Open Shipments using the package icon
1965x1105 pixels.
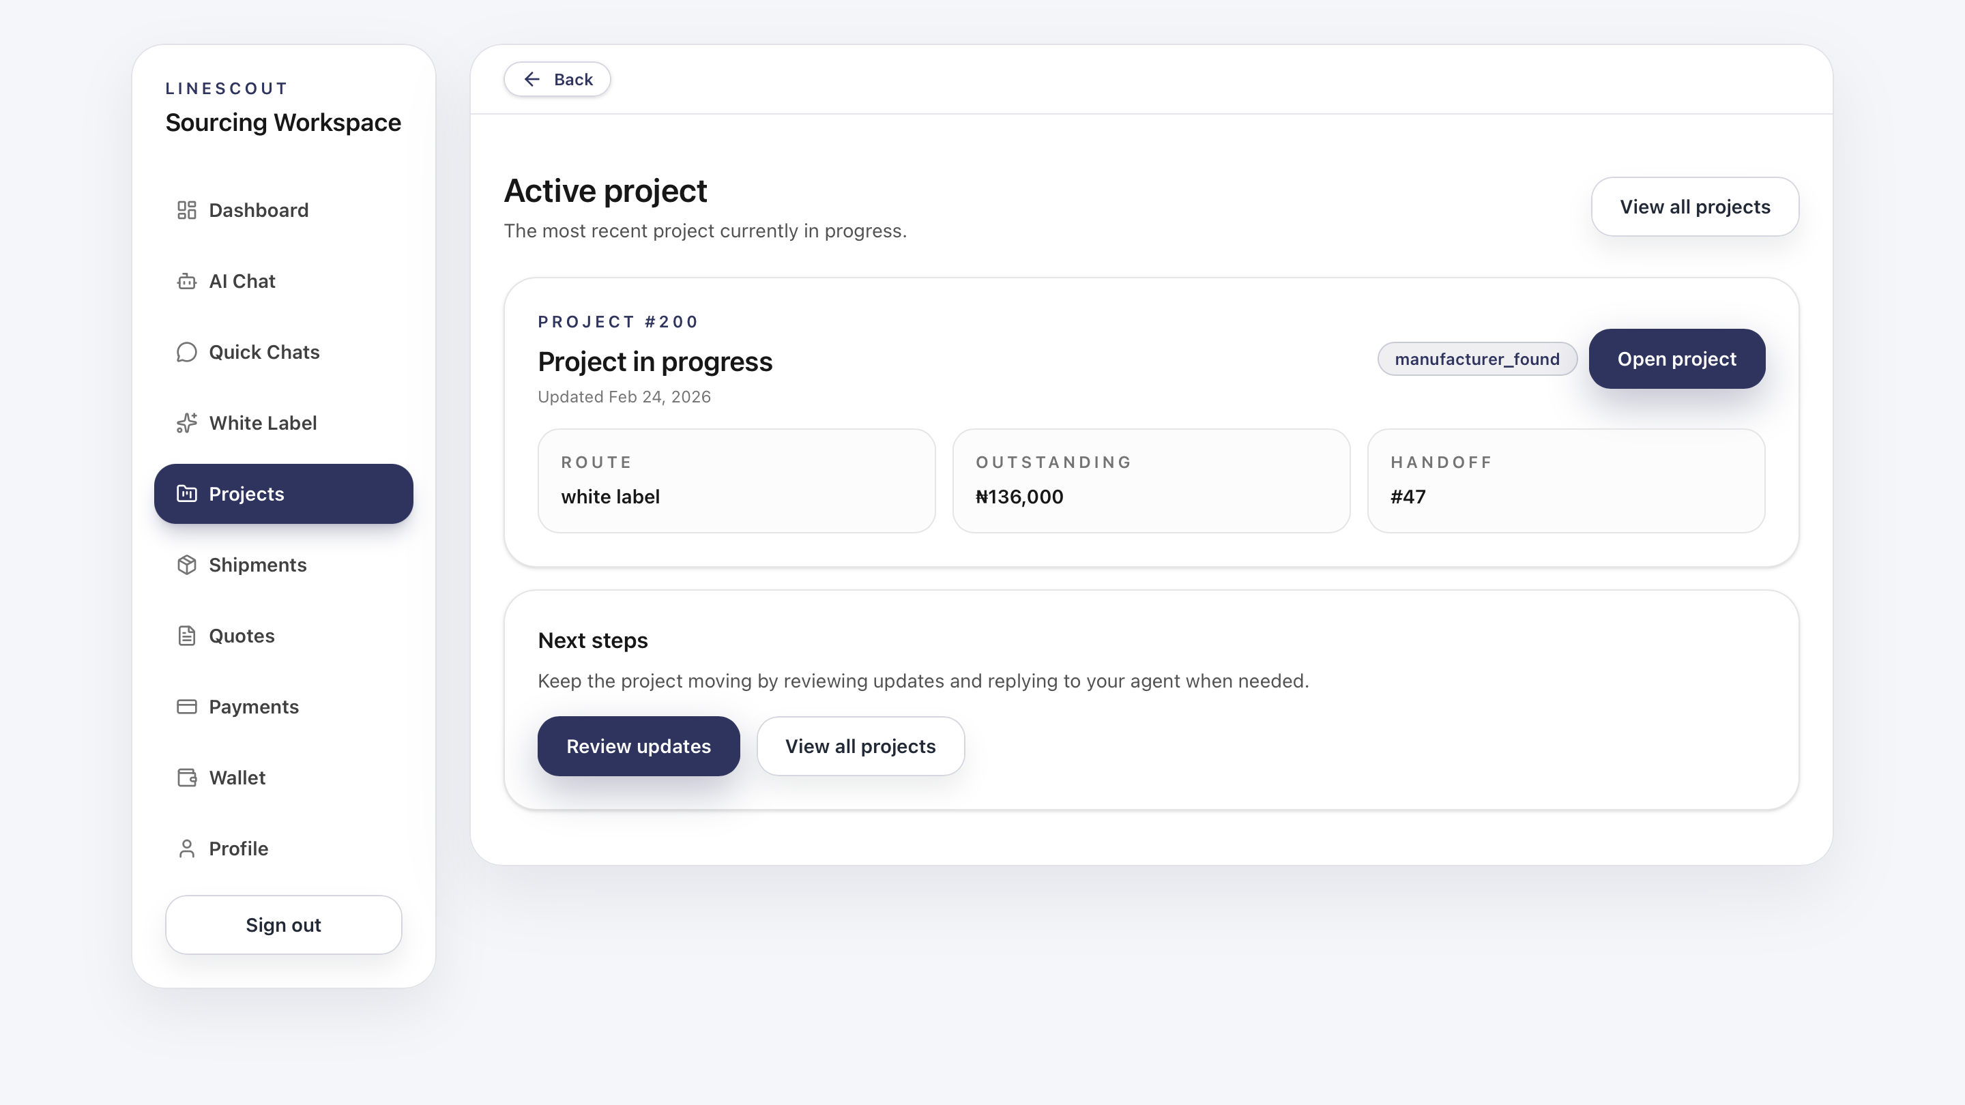coord(187,564)
